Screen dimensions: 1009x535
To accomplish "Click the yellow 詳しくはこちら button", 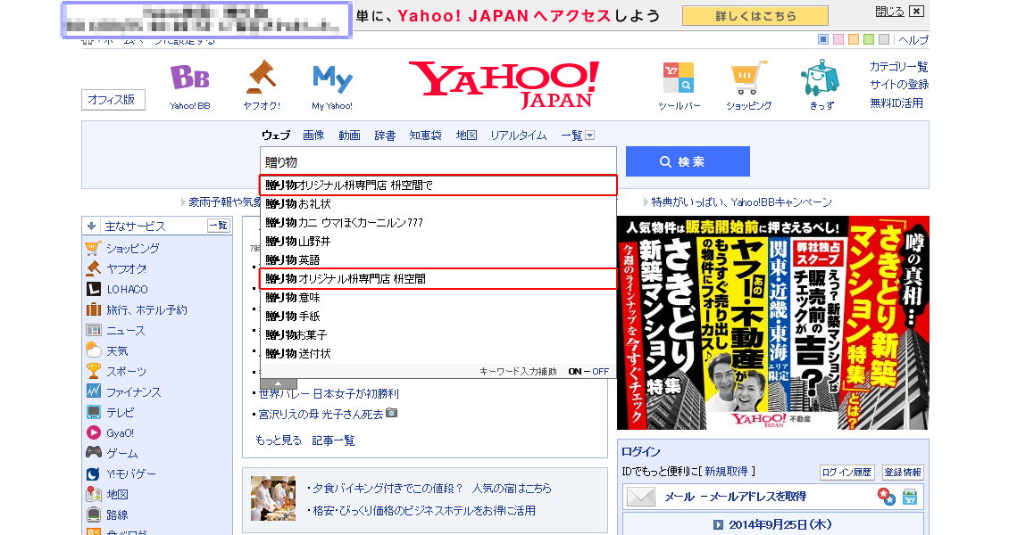I will (x=755, y=16).
